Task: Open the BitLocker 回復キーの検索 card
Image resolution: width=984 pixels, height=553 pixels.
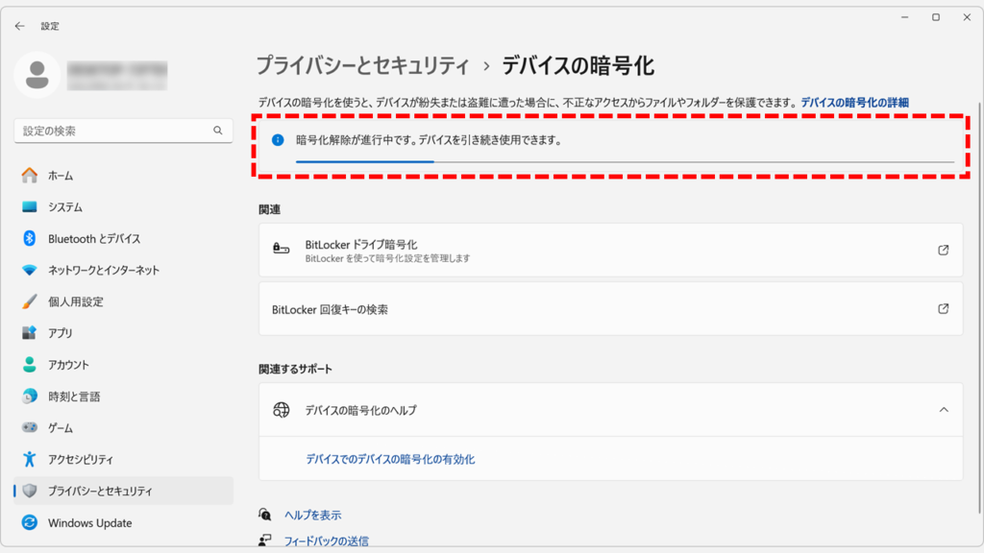Action: tap(610, 308)
